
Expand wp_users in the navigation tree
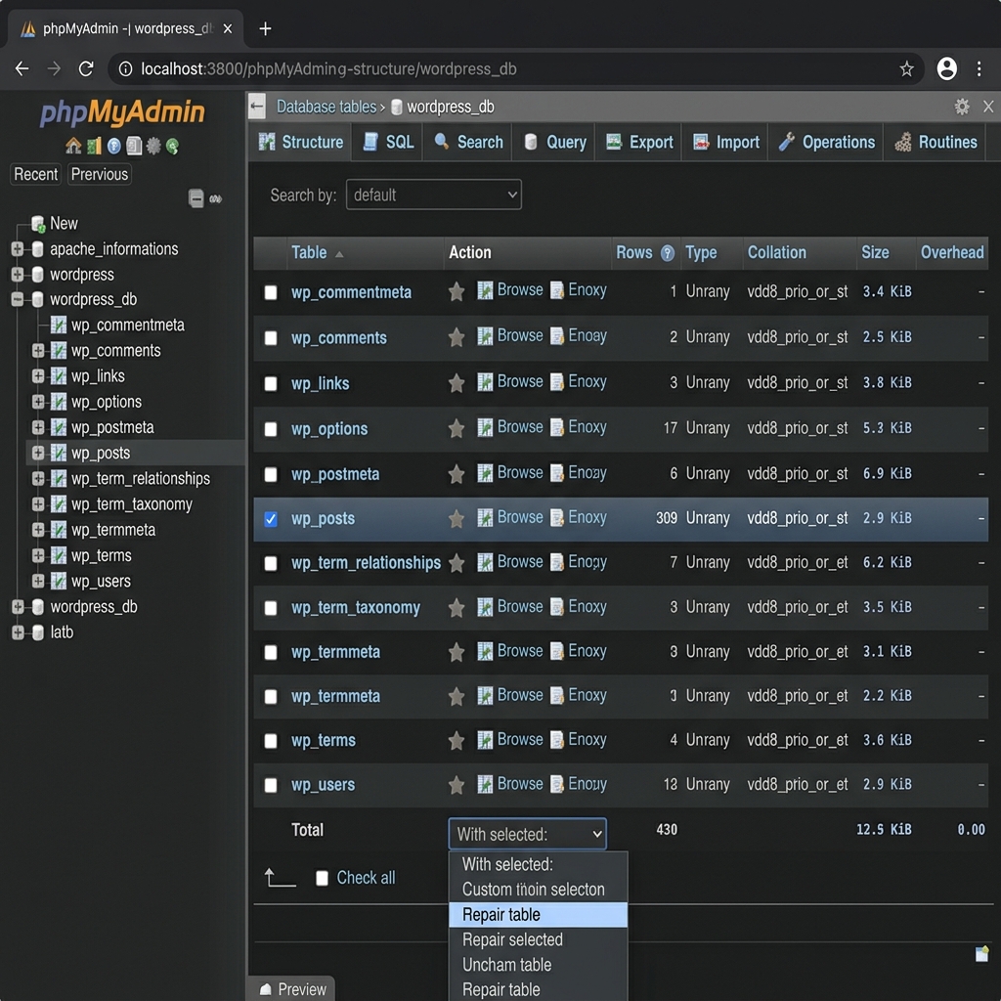click(x=38, y=581)
